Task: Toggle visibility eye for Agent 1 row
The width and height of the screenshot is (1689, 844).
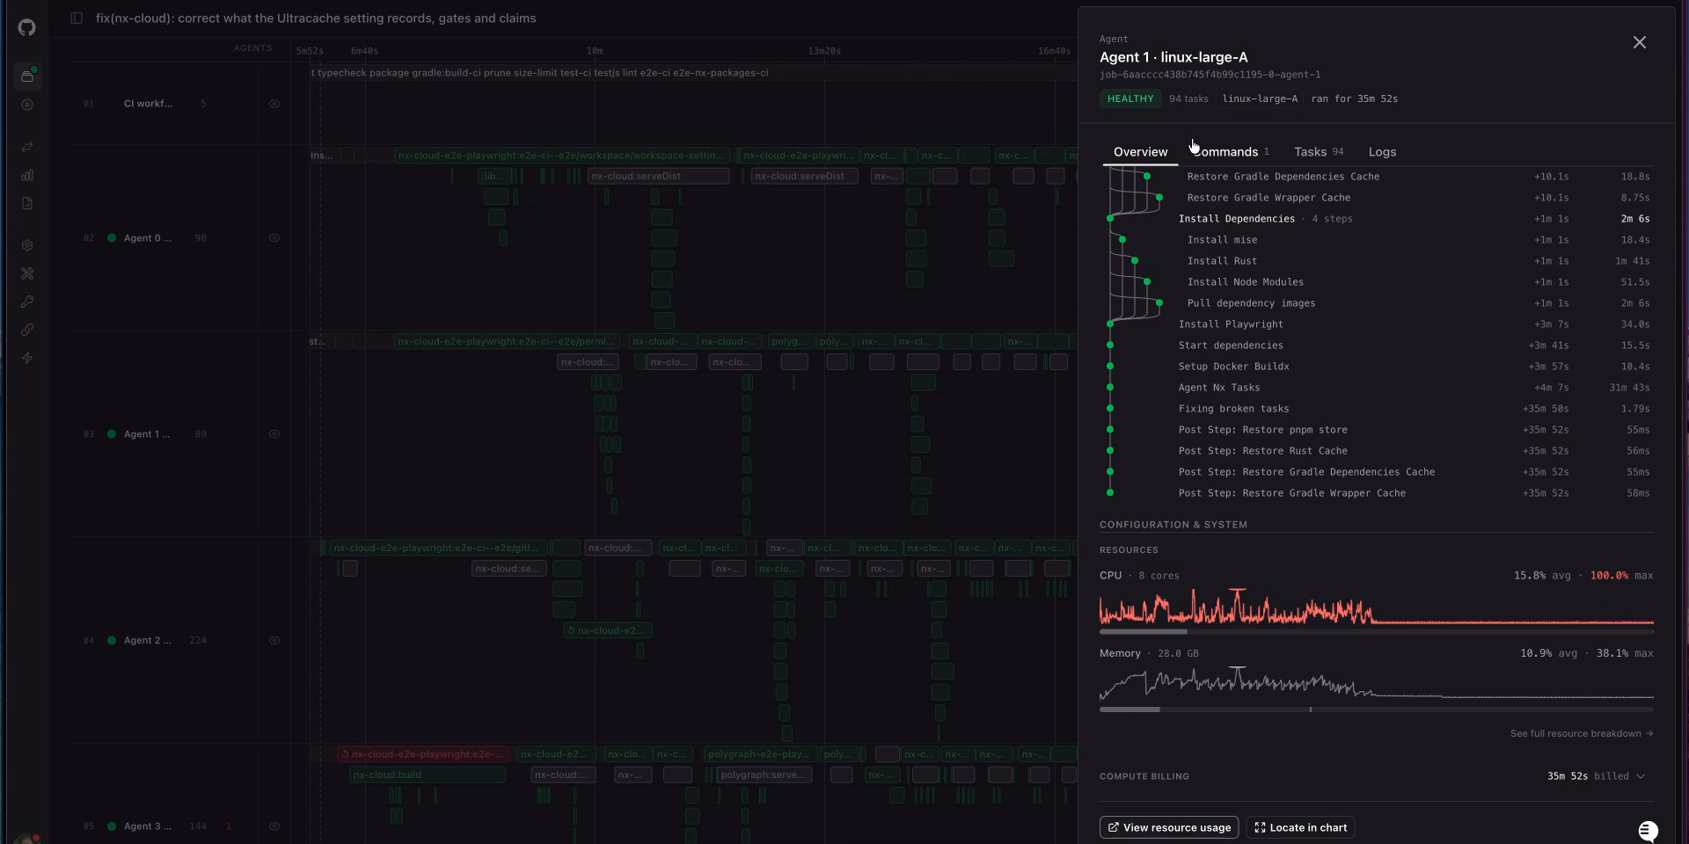Action: (274, 434)
